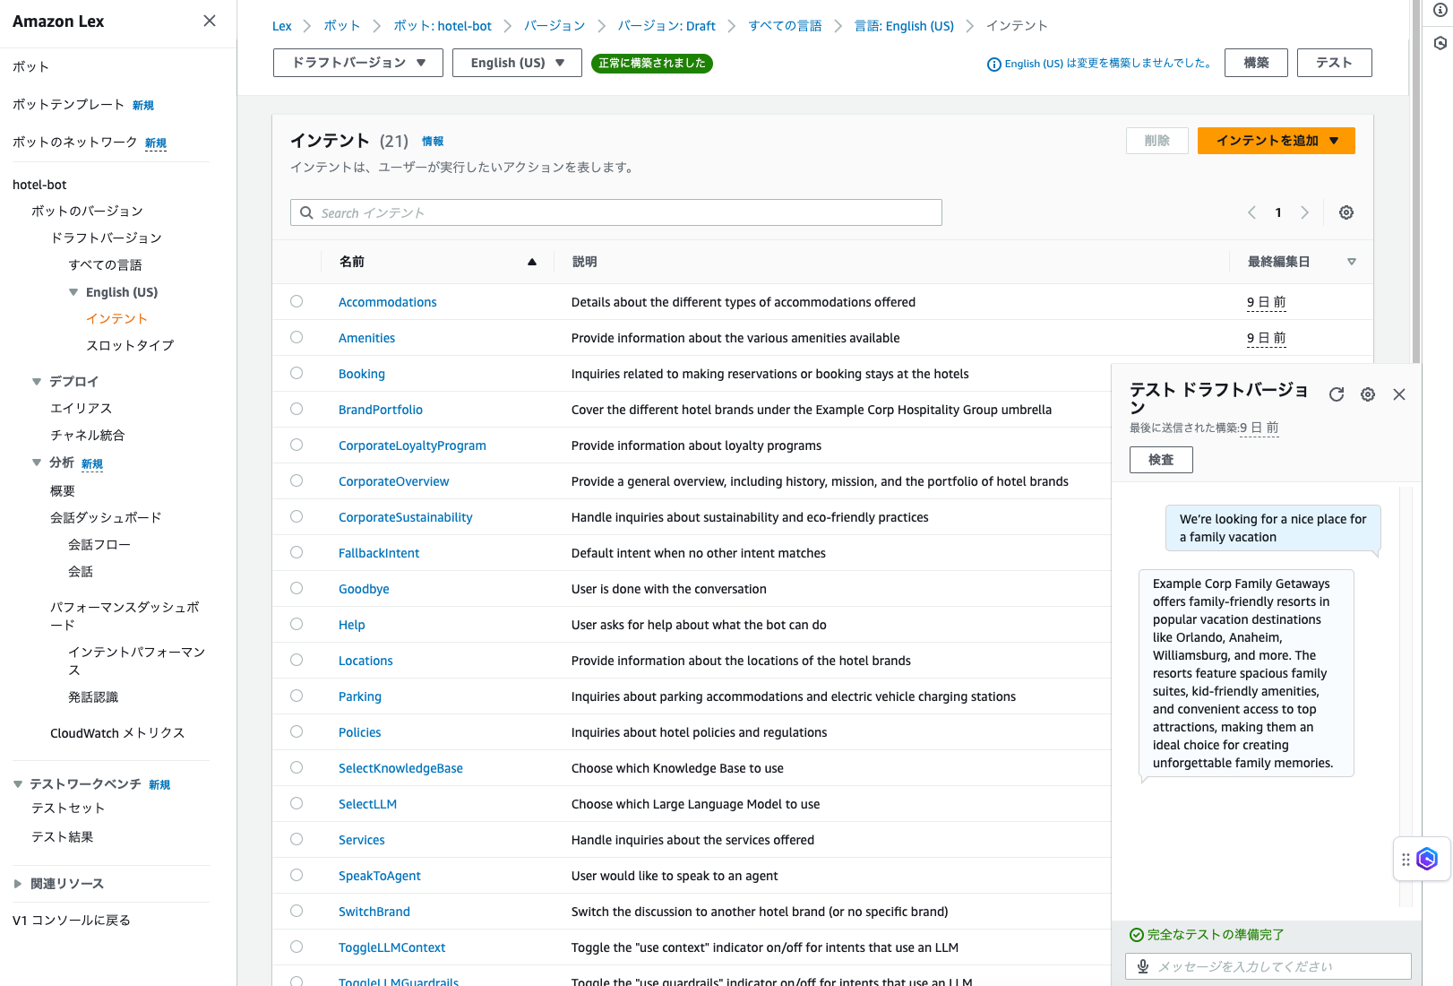1453x986 pixels.
Task: Open the CorporateSustainability intent link
Action: tap(405, 517)
